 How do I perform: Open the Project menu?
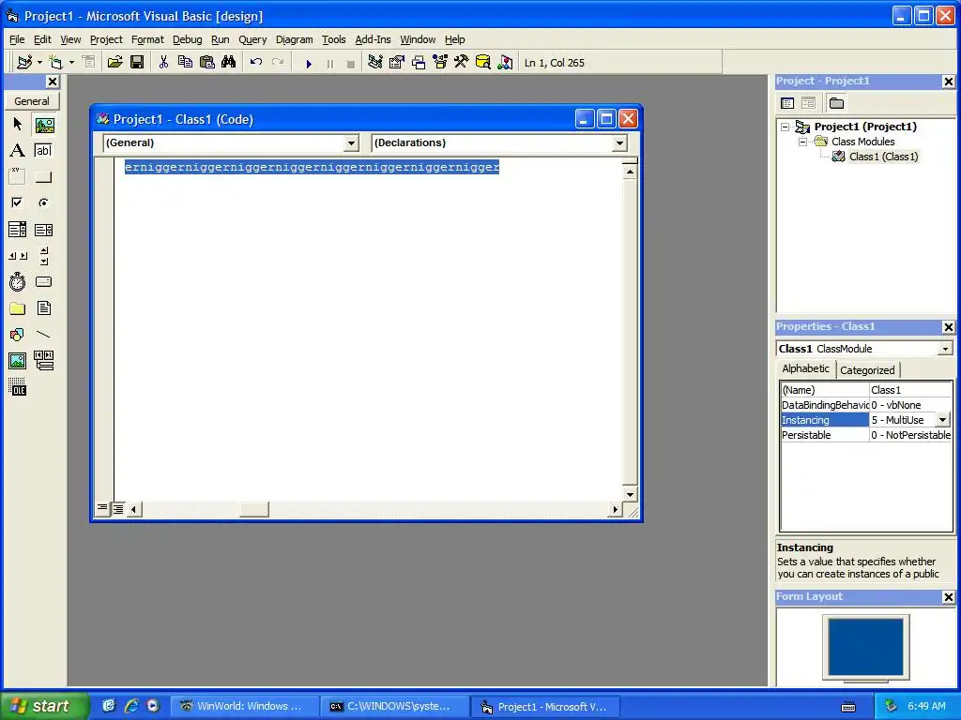point(106,39)
